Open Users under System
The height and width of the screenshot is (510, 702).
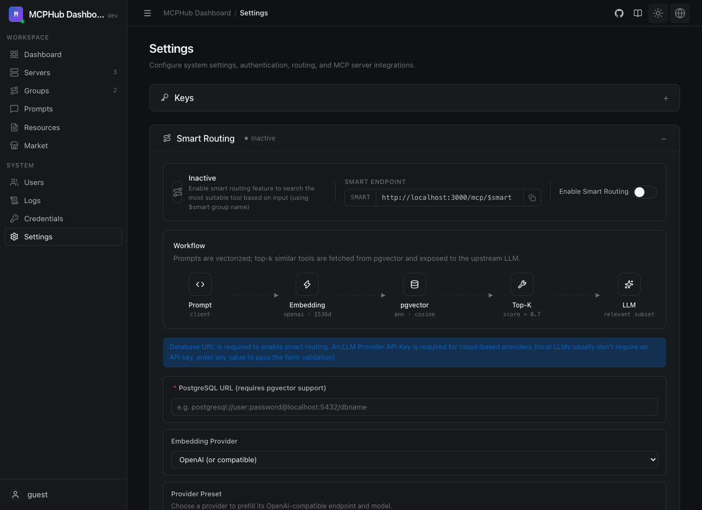tap(63, 182)
